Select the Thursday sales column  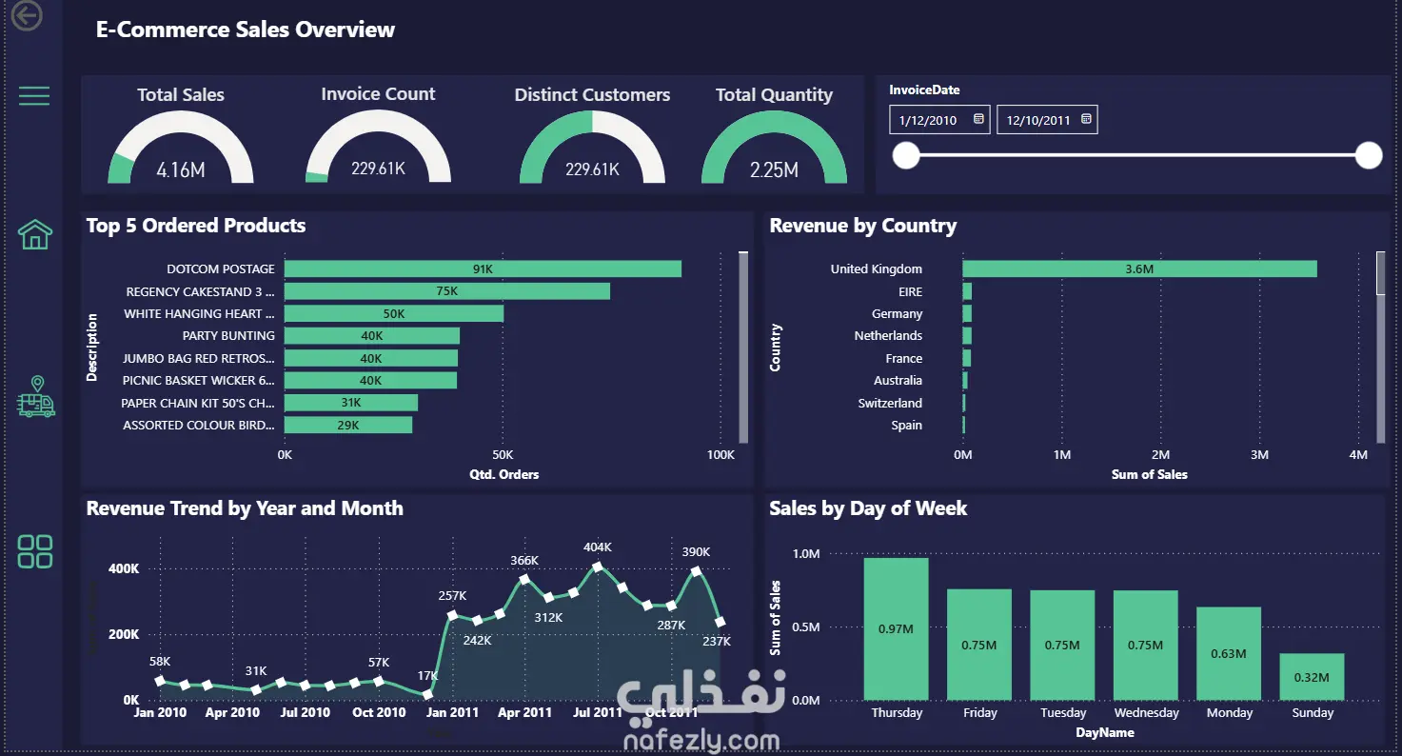pos(897,628)
